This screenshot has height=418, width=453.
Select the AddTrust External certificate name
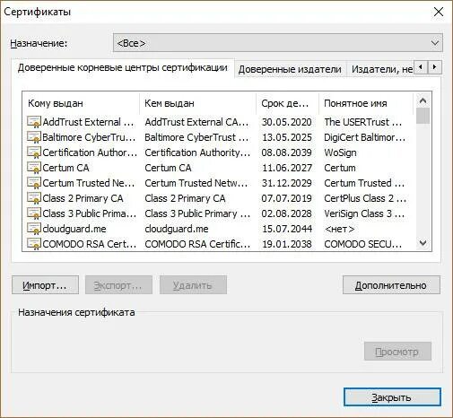88,122
